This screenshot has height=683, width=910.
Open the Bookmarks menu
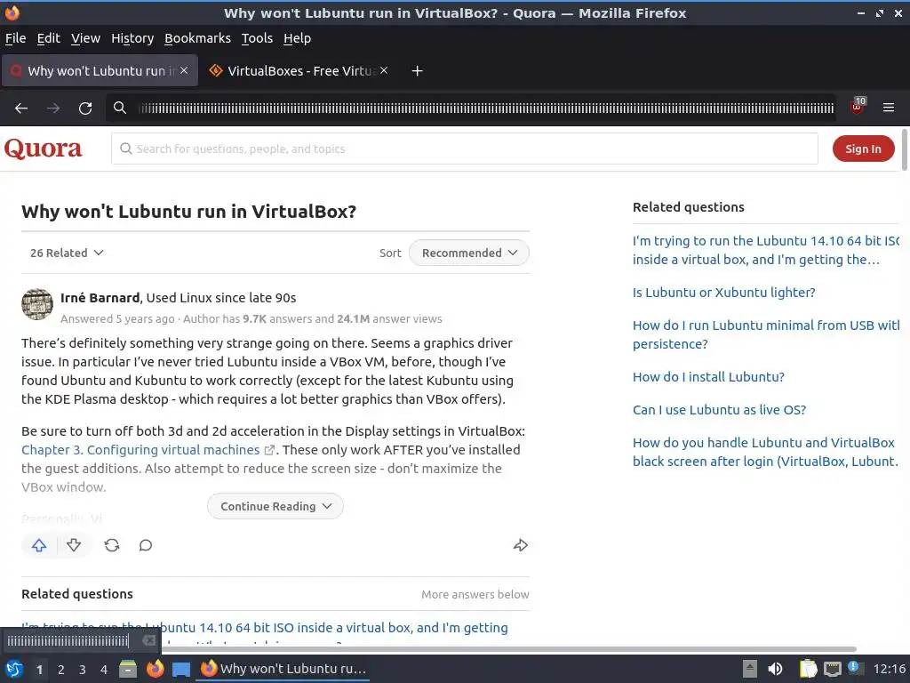[x=197, y=38]
